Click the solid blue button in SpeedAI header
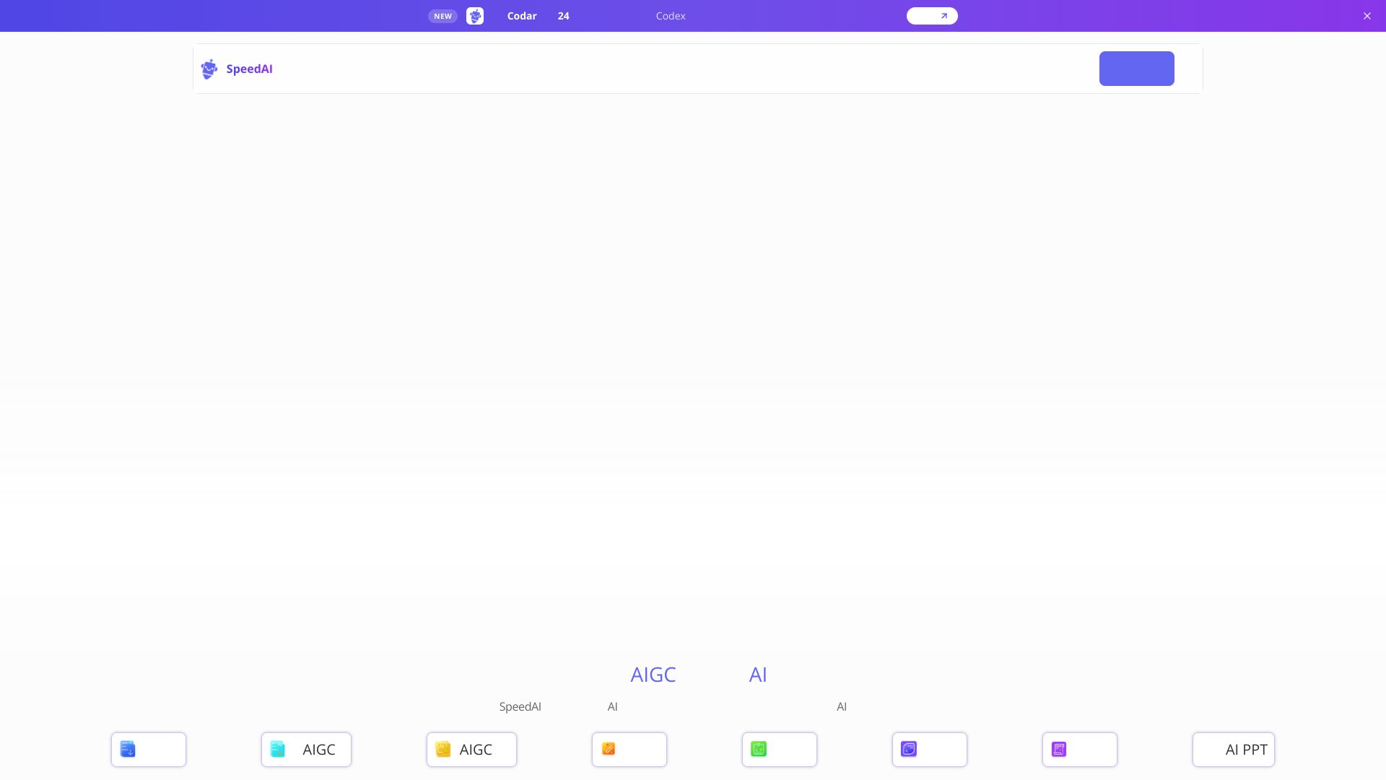This screenshot has height=780, width=1386. [x=1136, y=69]
